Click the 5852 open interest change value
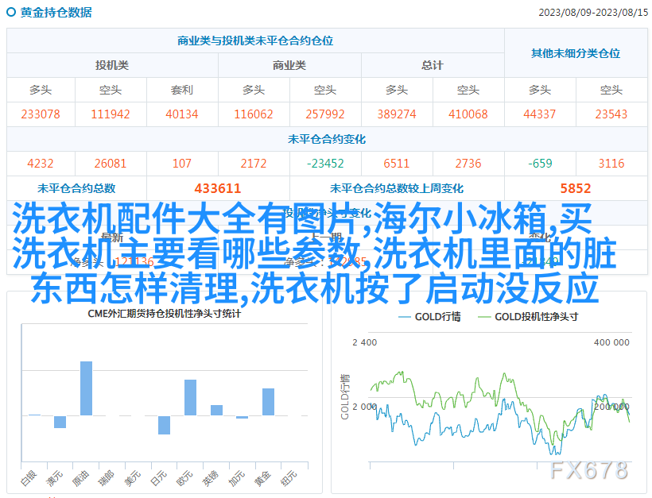Screen dimensions: 652x498 pyautogui.click(x=575, y=188)
